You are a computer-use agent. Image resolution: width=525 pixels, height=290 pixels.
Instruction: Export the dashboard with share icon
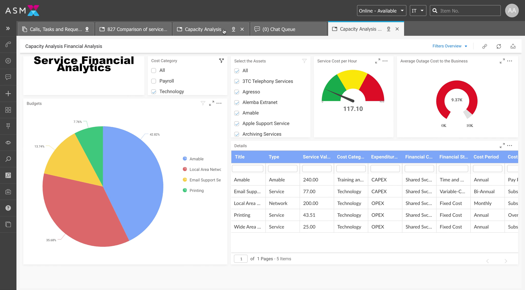513,46
